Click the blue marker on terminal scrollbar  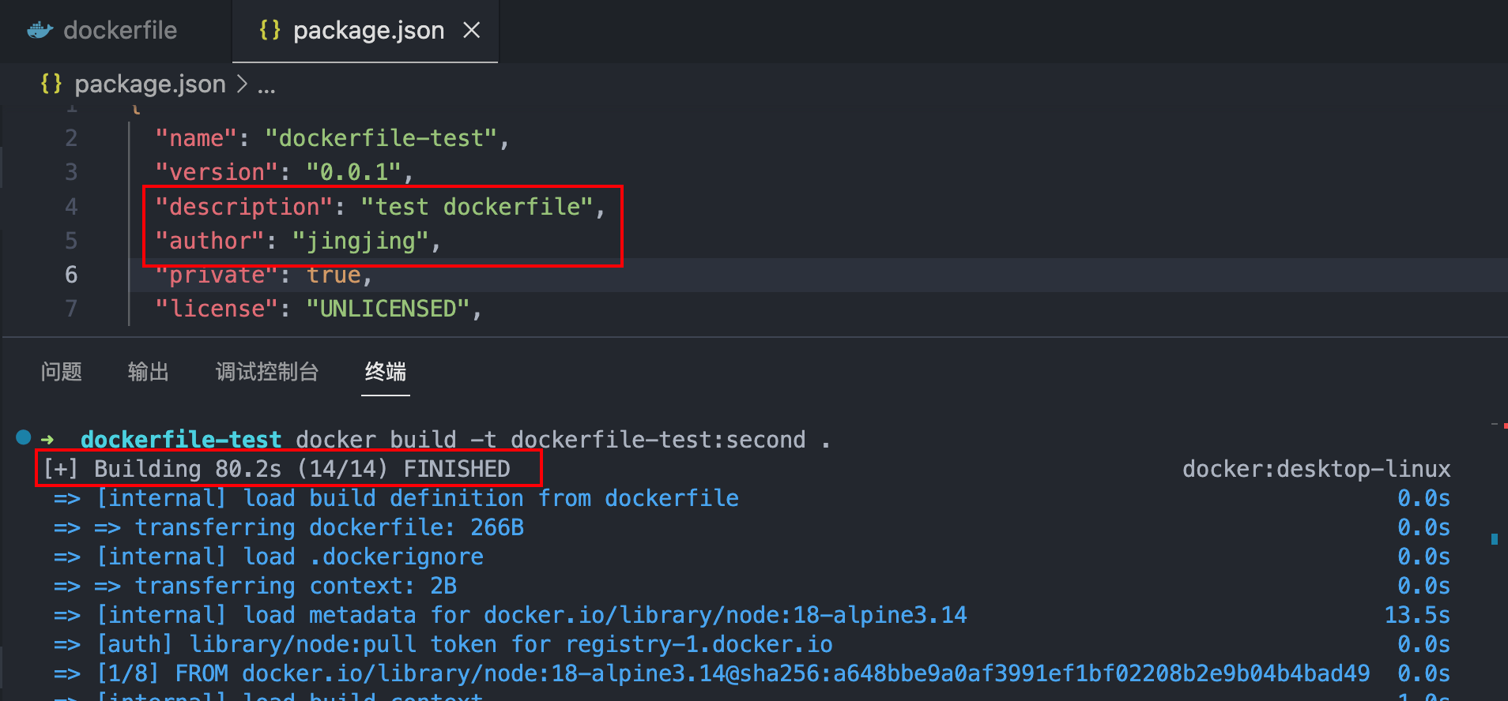(x=1495, y=539)
